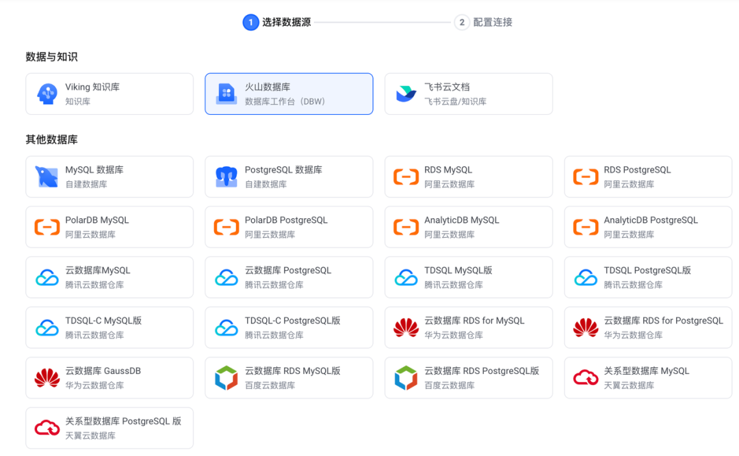Click the AnalyticDB PostgreSQL Aliyun icon
739x456 pixels.
point(585,227)
